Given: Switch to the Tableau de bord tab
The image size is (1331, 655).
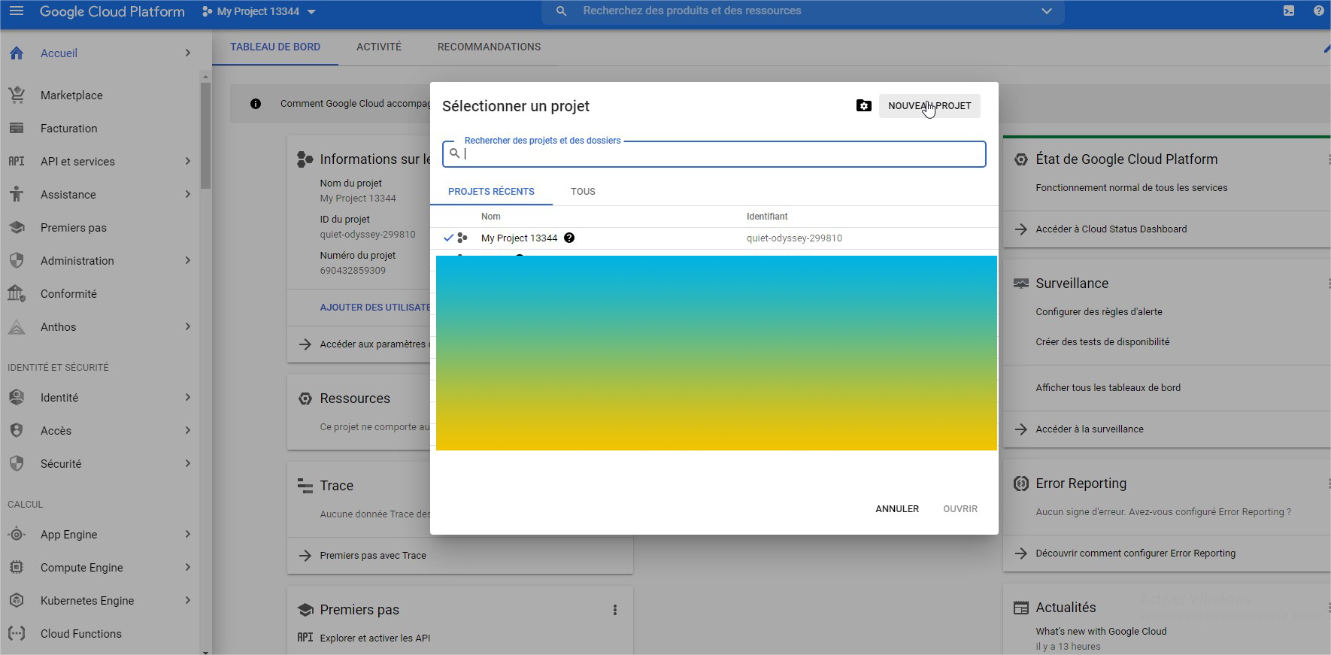Looking at the screenshot, I should [x=275, y=47].
